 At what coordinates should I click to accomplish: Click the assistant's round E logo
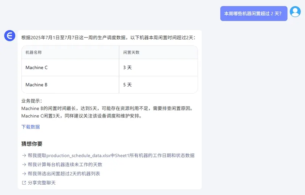tap(10, 36)
